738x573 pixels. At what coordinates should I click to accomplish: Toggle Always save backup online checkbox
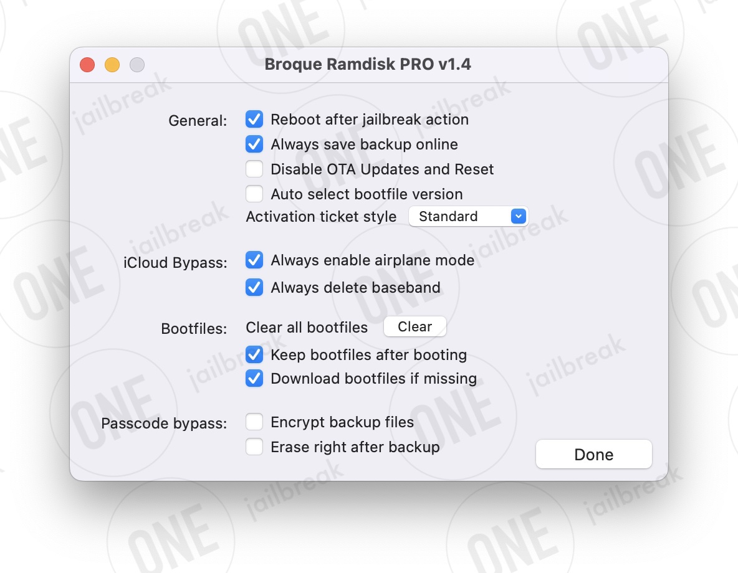tap(254, 144)
